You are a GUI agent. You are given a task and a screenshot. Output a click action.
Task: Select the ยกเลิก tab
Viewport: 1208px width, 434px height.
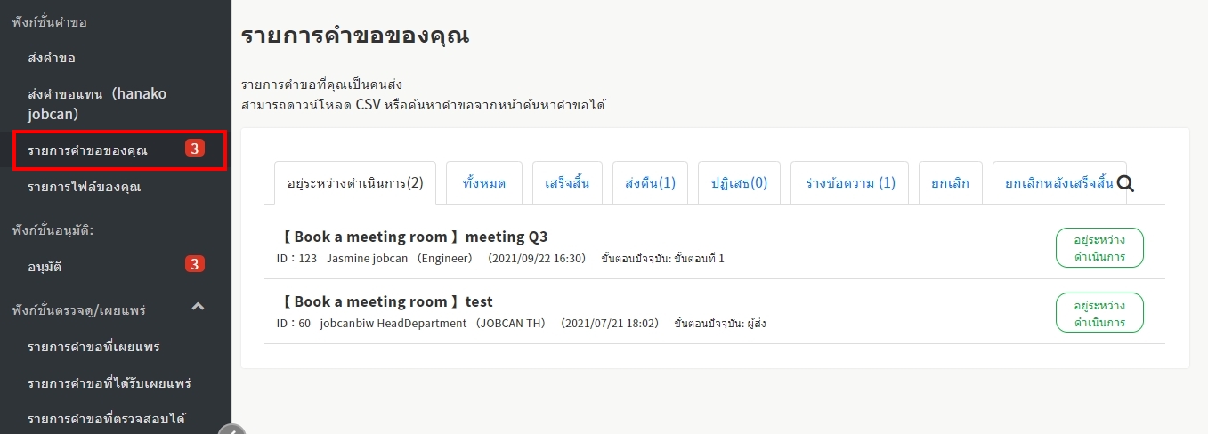point(950,183)
